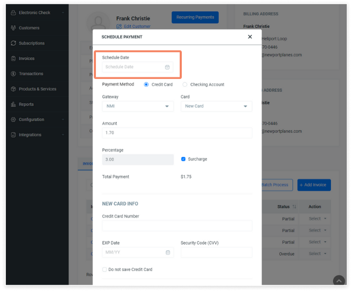Uncheck the Surcharge checkbox
352x291 pixels.
coord(183,159)
